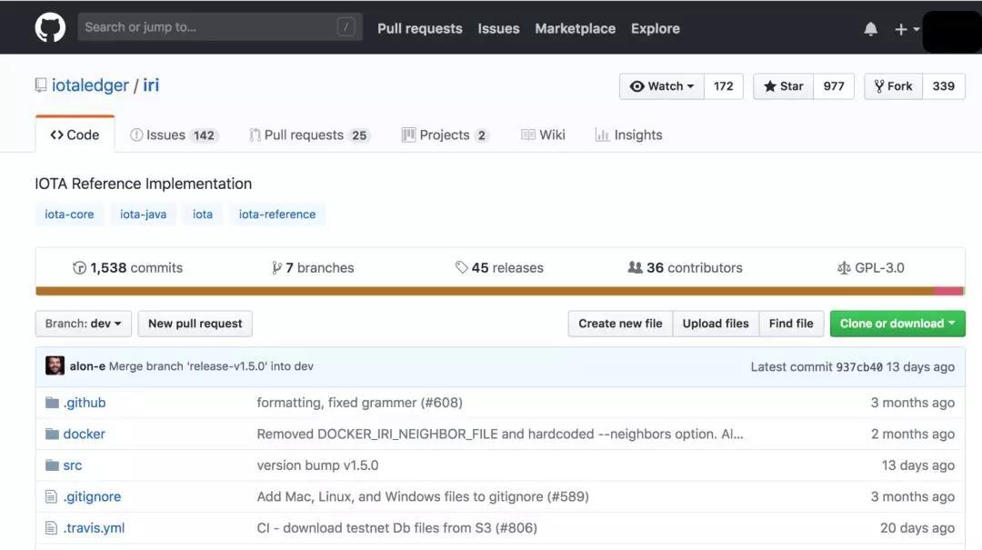Star the repository

pyautogui.click(x=784, y=86)
